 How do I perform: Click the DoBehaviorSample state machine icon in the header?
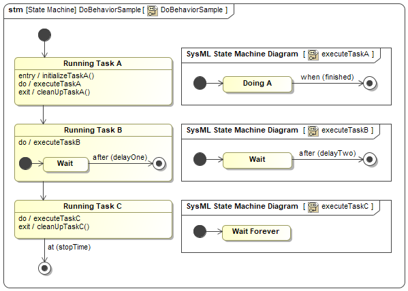153,11
